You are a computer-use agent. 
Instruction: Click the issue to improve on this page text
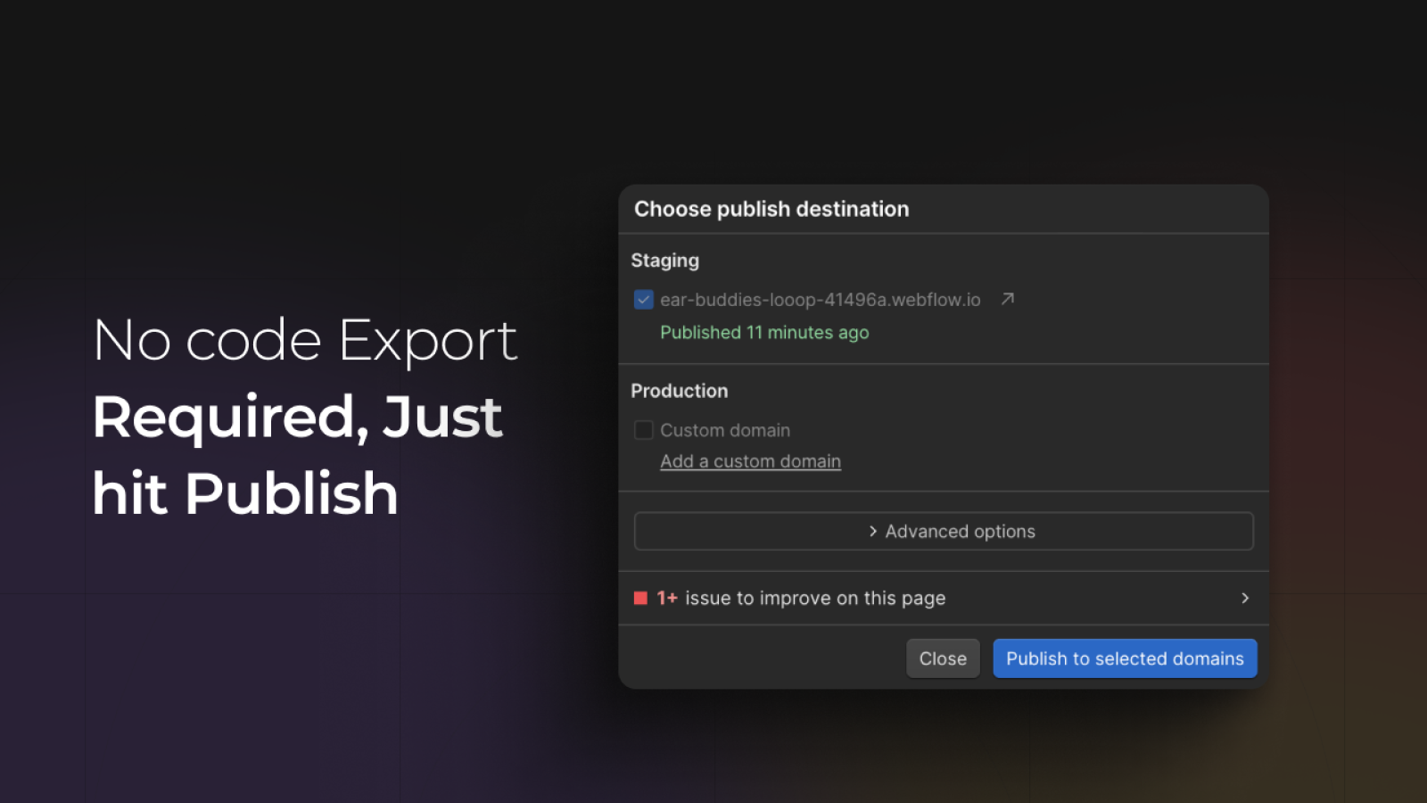[x=815, y=598]
